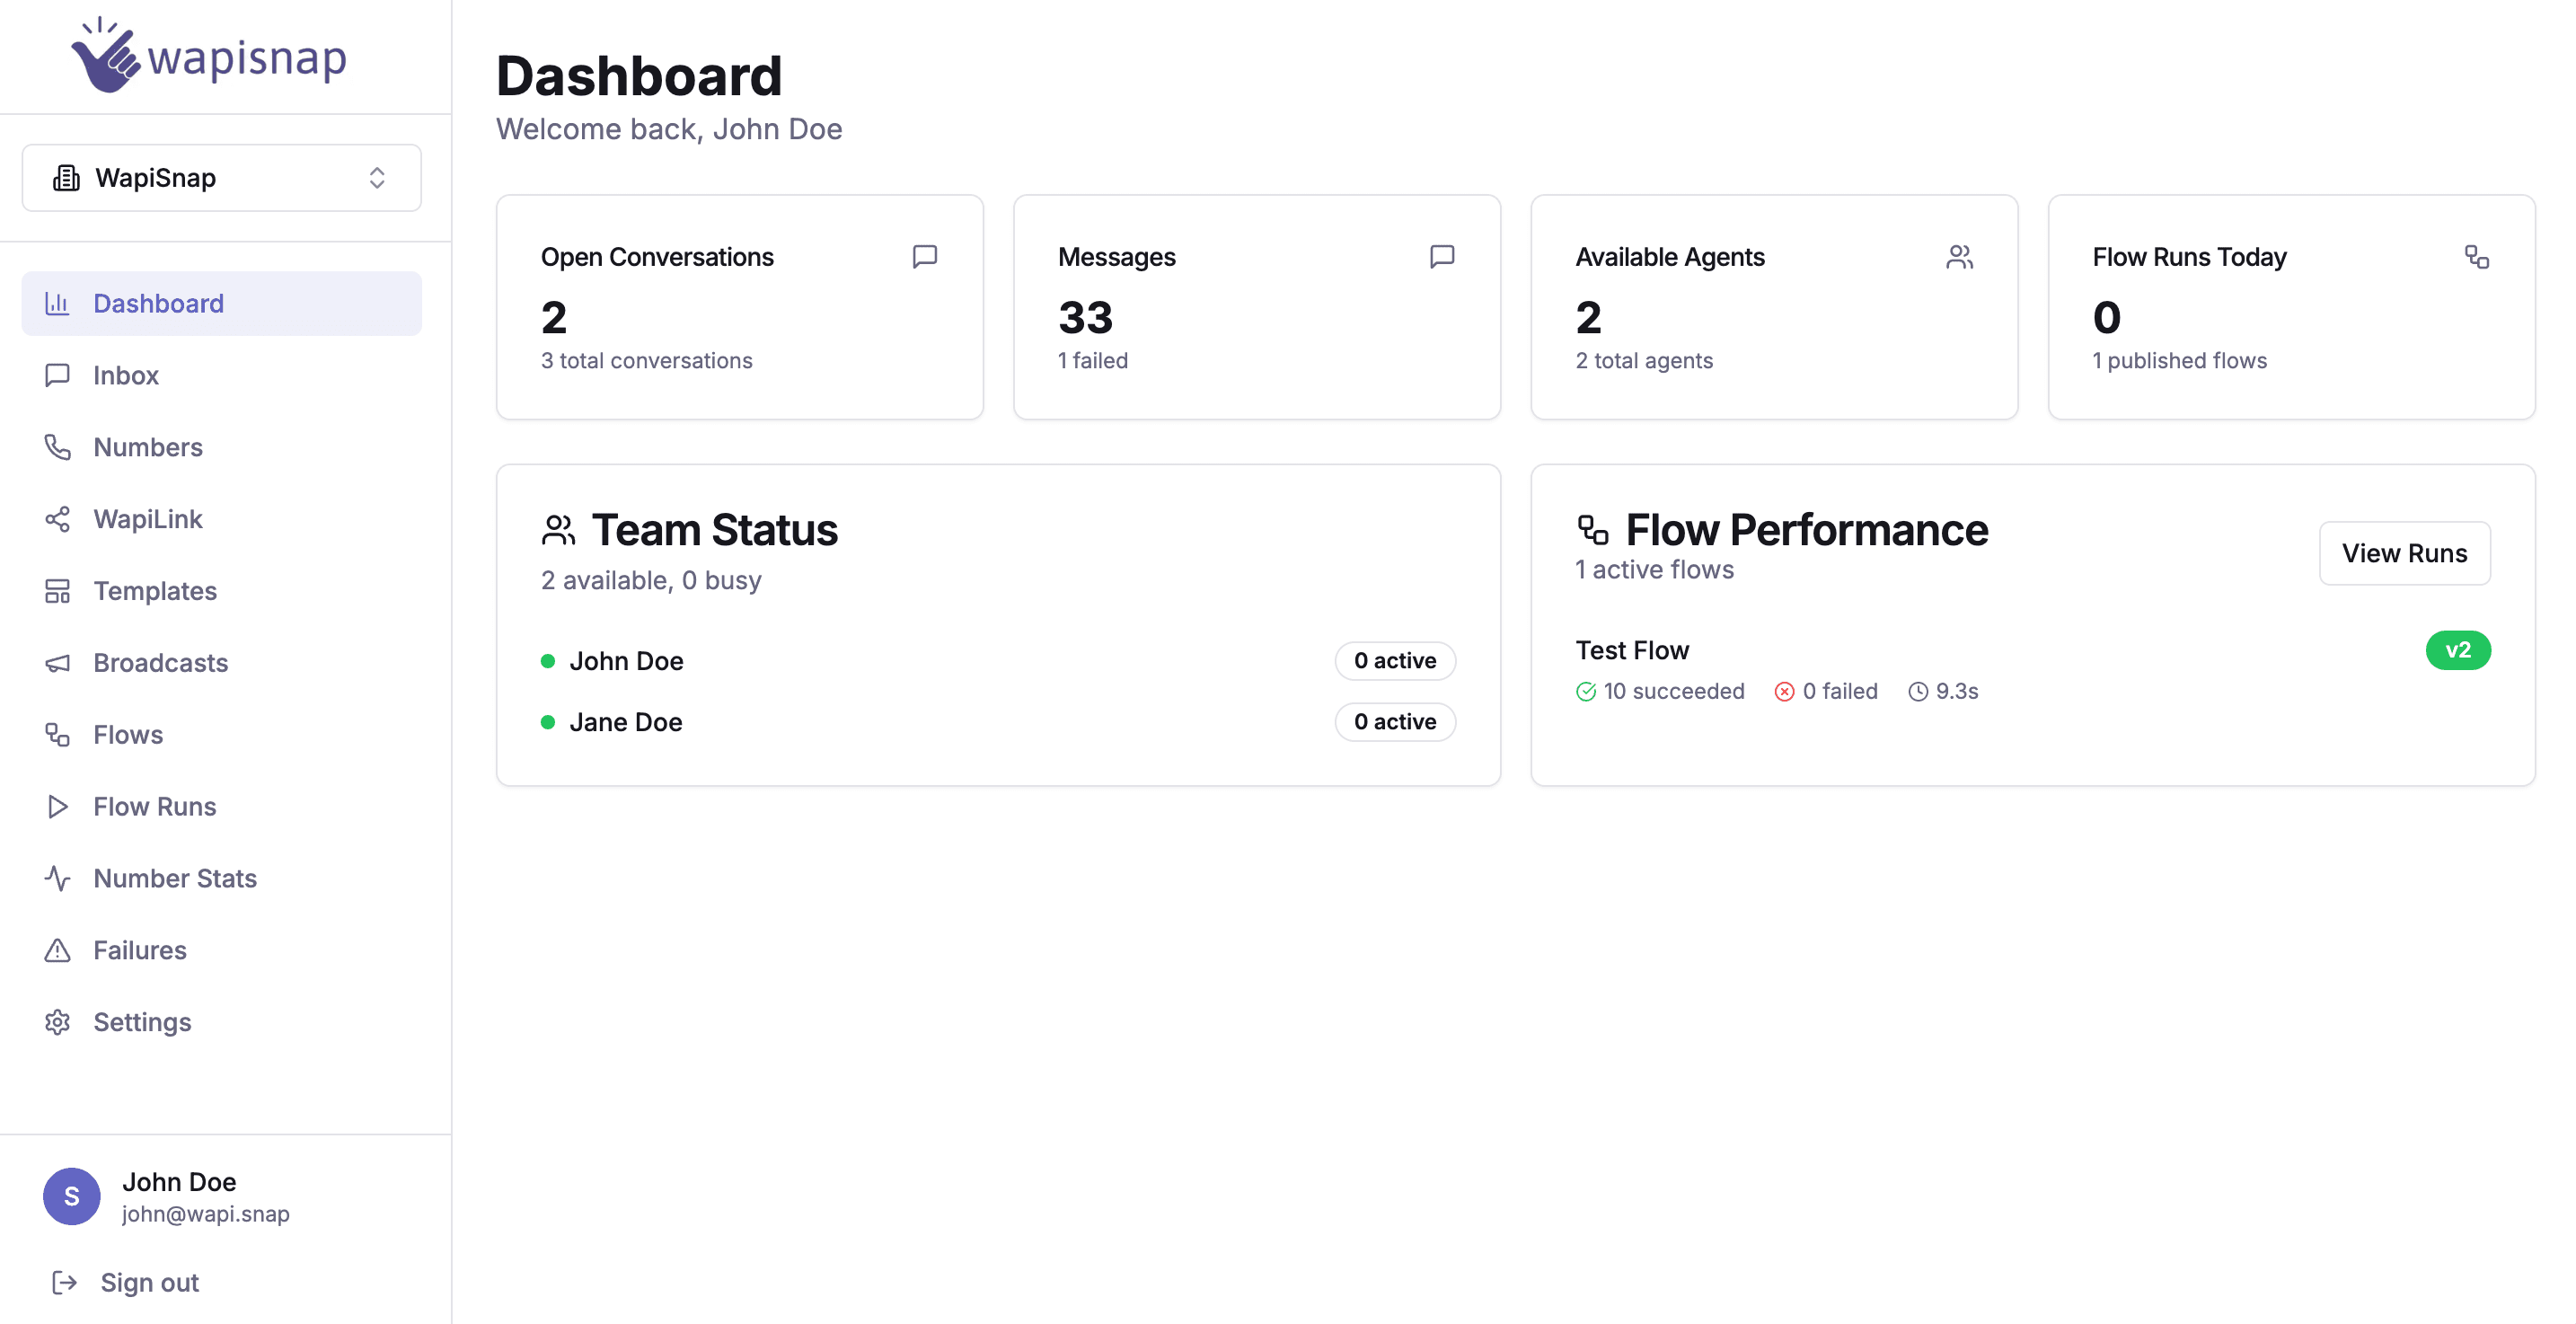The width and height of the screenshot is (2576, 1324).
Task: Select the Broadcasts megaphone icon
Action: [x=57, y=663]
